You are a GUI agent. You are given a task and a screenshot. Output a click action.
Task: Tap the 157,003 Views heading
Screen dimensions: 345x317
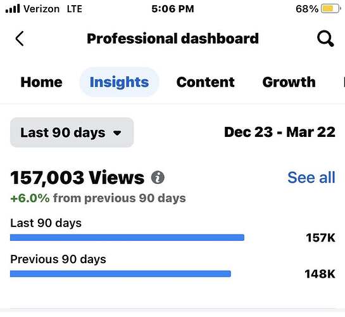click(x=77, y=178)
